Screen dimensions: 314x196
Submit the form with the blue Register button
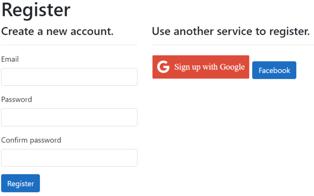point(20,183)
